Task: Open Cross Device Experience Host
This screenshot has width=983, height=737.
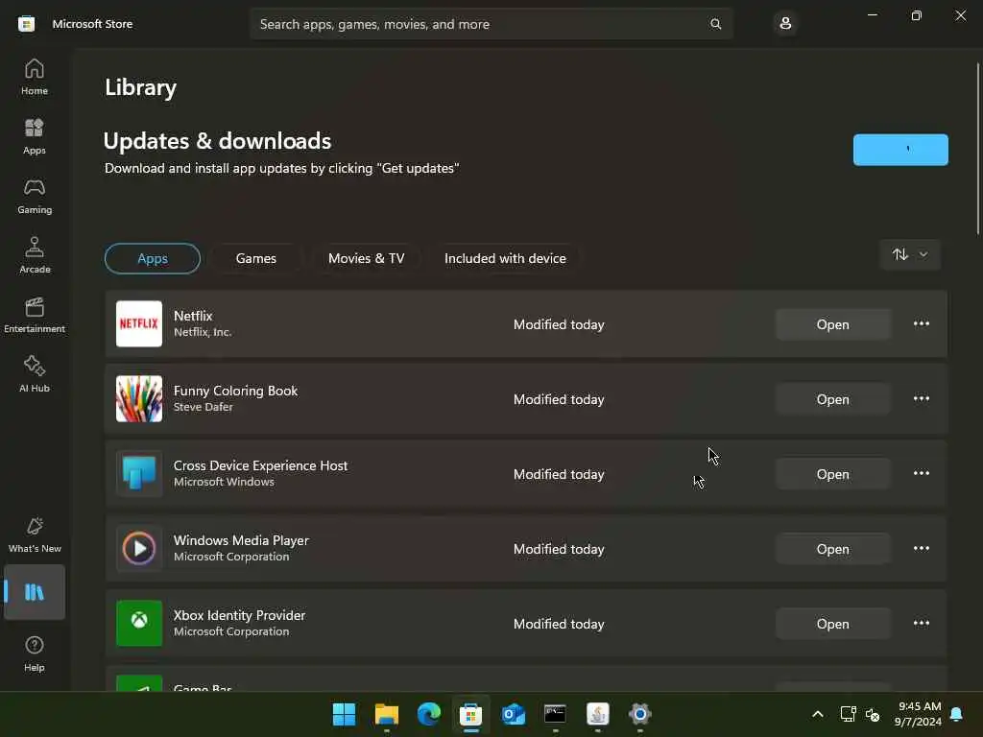Action: (832, 474)
